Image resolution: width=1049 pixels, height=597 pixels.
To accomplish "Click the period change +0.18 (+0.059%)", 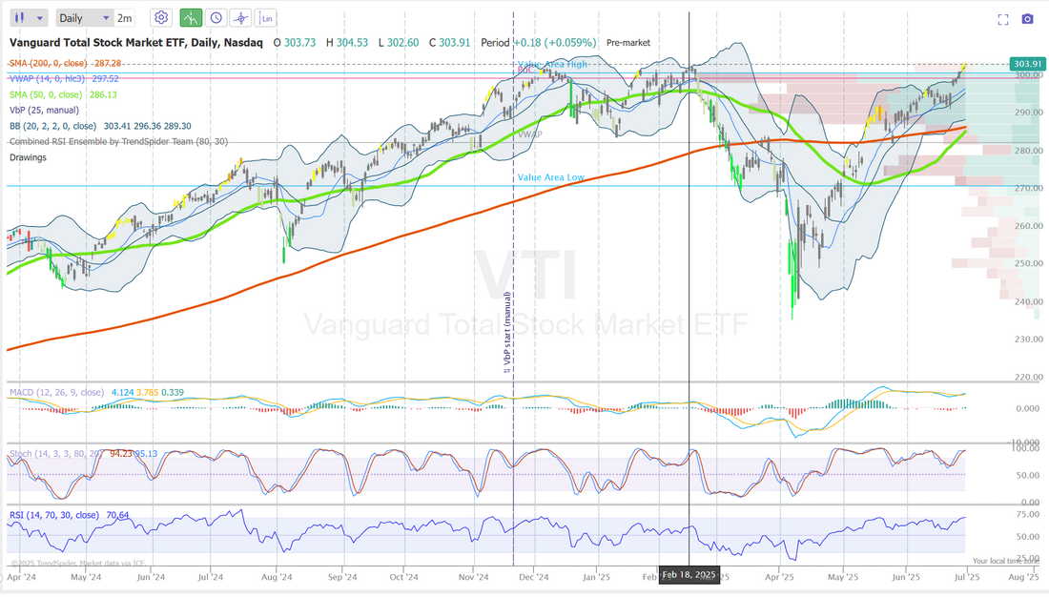I will pos(555,42).
